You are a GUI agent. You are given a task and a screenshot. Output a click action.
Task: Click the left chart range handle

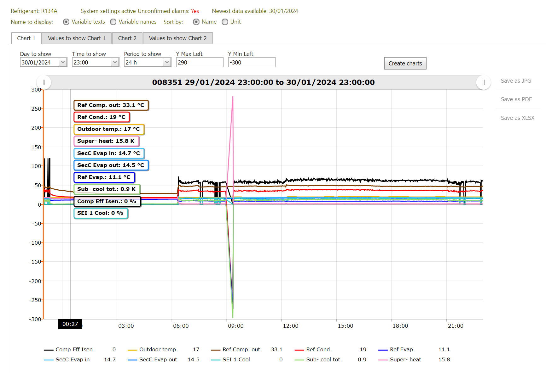[44, 82]
